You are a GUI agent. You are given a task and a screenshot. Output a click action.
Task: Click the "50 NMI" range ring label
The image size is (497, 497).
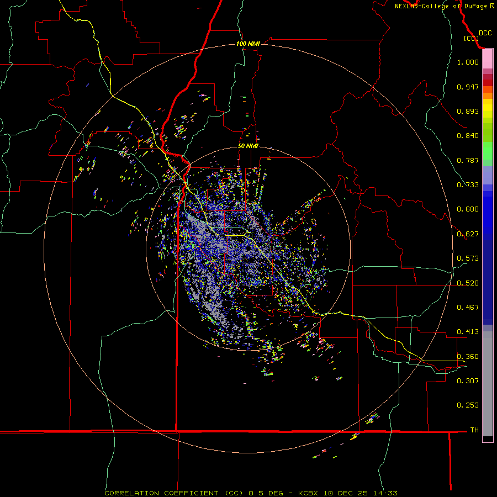pyautogui.click(x=248, y=146)
